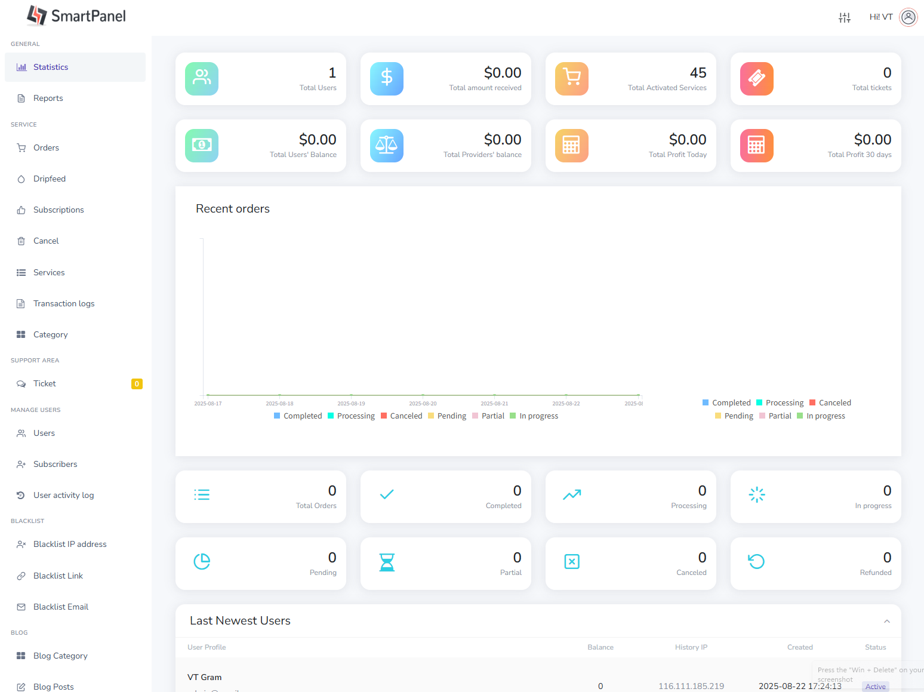Click the Subscriptions icon

[21, 210]
